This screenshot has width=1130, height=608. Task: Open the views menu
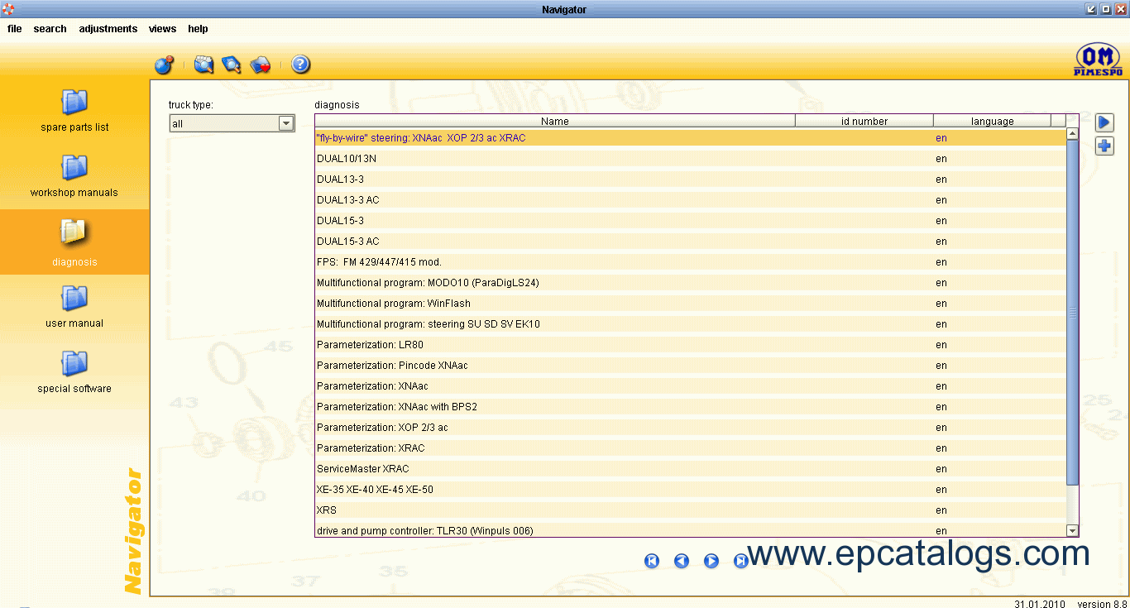coord(162,29)
